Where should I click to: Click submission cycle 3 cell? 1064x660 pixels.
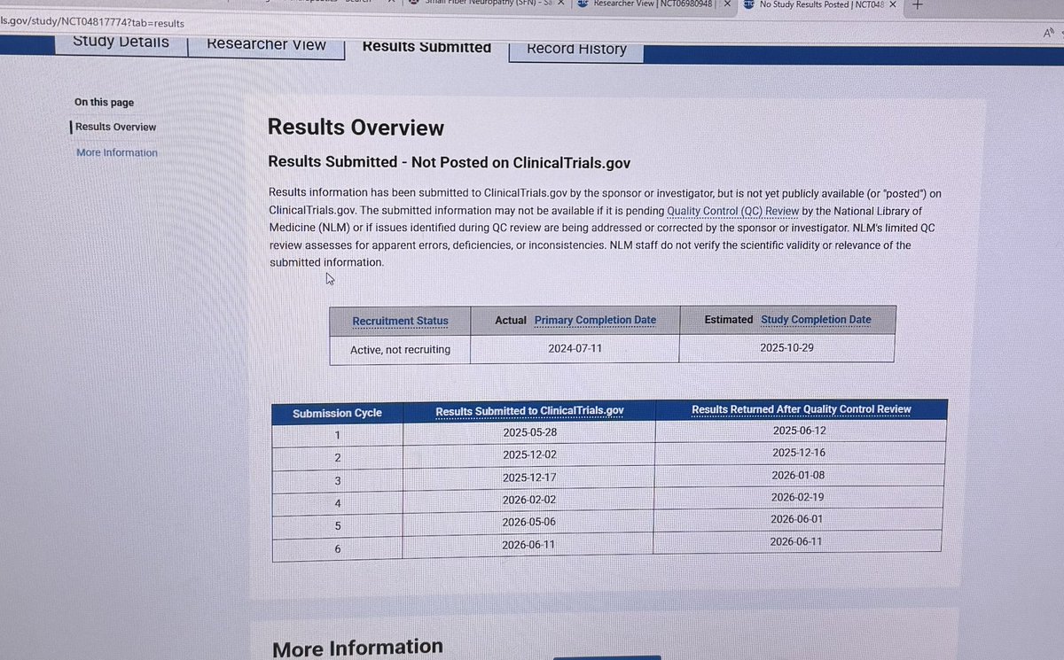click(337, 481)
